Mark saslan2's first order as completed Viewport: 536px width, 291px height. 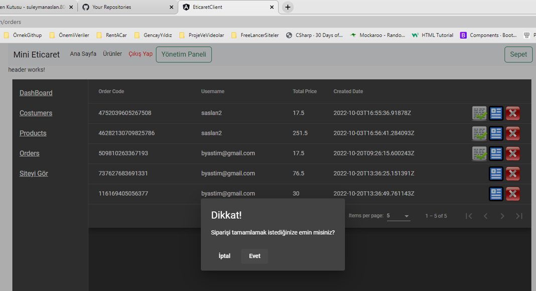click(x=479, y=113)
